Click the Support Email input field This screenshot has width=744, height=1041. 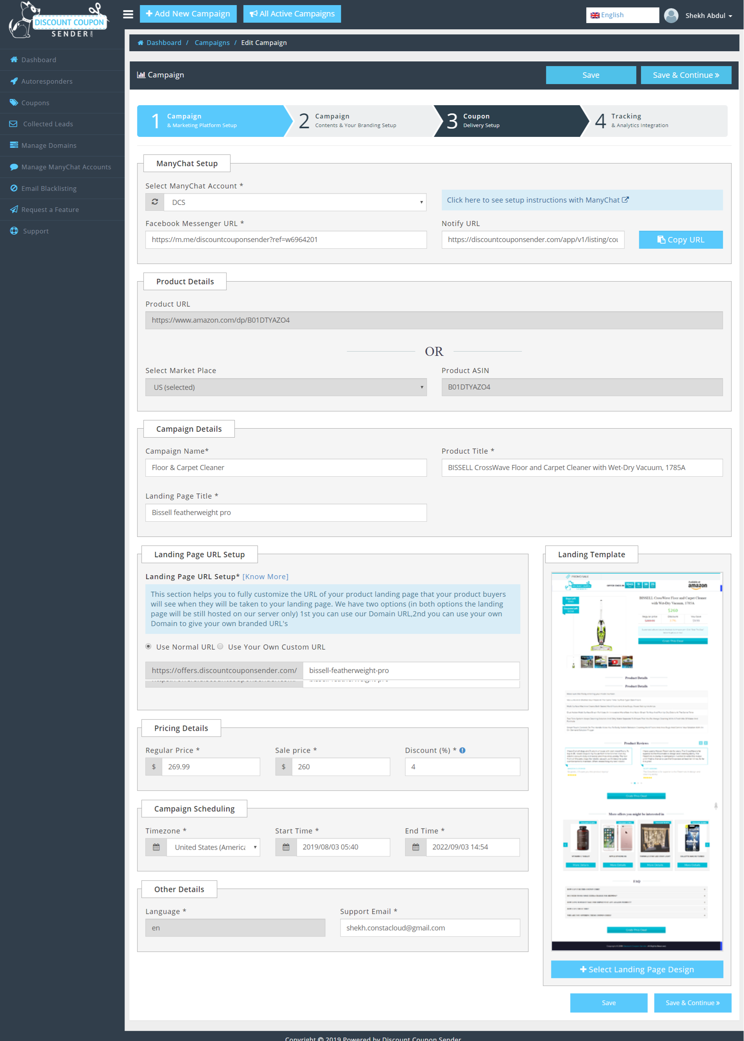(430, 928)
